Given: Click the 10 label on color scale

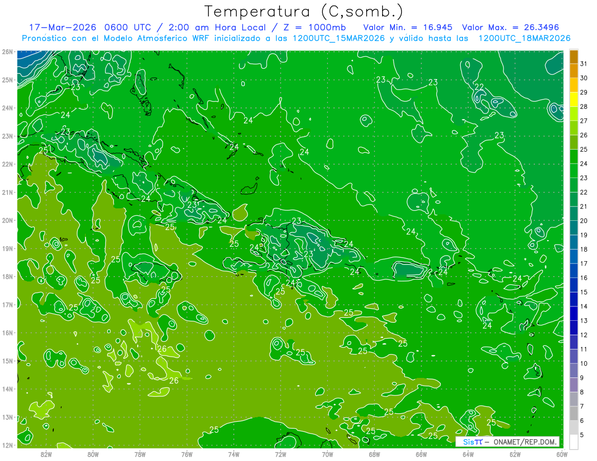Looking at the screenshot, I should tap(584, 364).
